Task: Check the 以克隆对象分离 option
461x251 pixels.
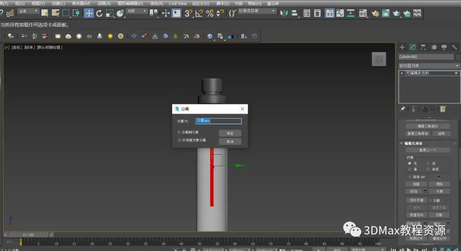Action: (x=179, y=140)
